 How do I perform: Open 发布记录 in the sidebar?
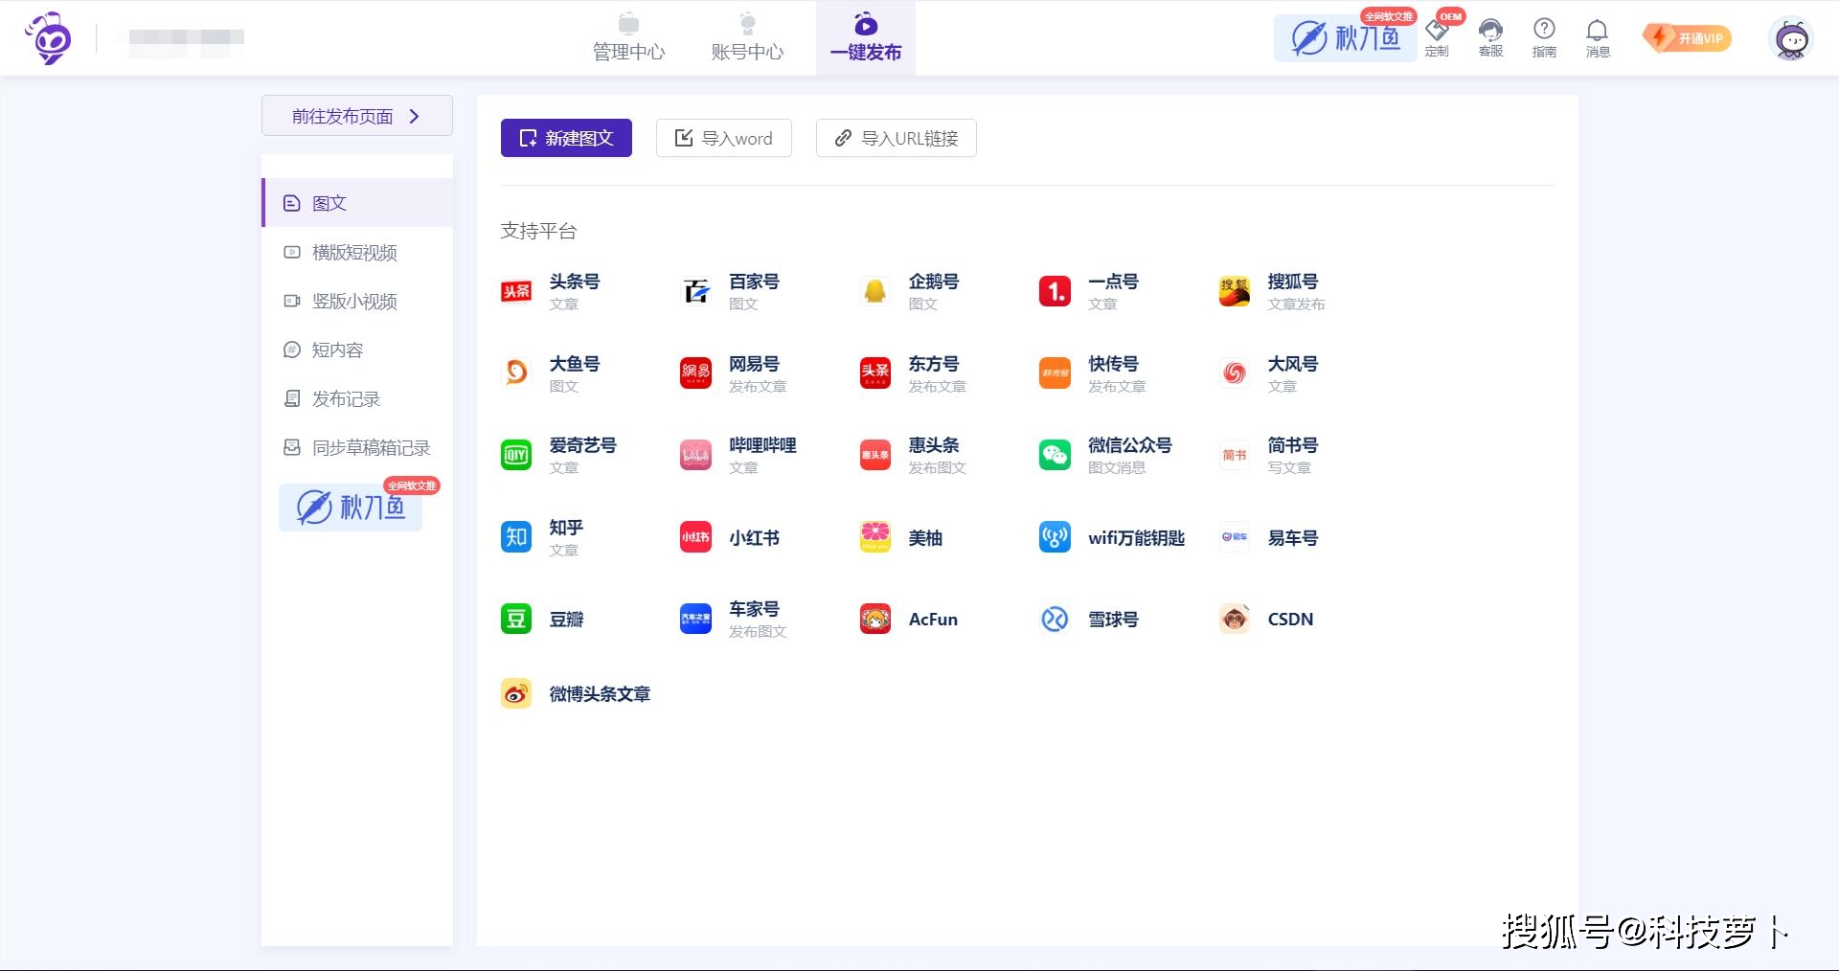(x=346, y=399)
